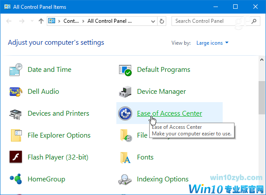Click the Device Manager icon
This screenshot has width=266, height=195.
[125, 92]
